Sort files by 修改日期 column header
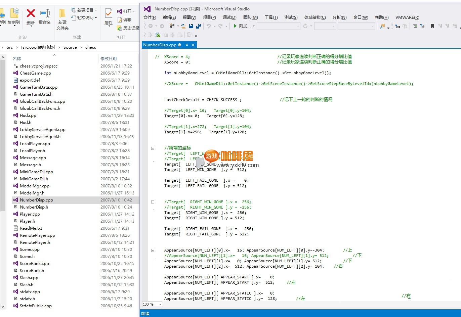The height and width of the screenshot is (317, 461). click(x=109, y=58)
